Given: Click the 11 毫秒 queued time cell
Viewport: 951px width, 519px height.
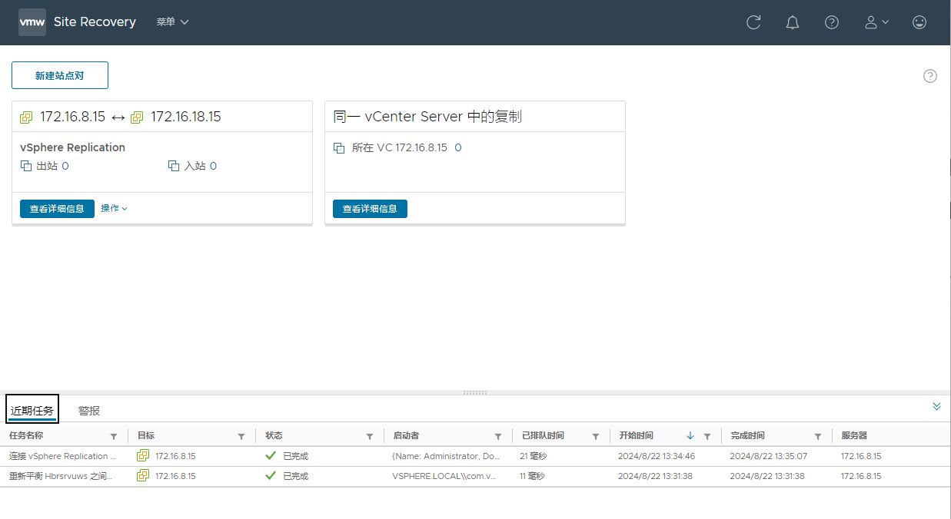Looking at the screenshot, I should tap(532, 476).
